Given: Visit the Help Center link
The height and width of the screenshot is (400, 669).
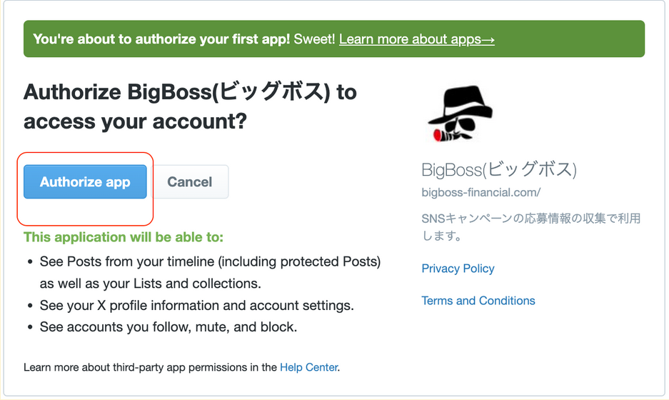Looking at the screenshot, I should click(x=309, y=367).
